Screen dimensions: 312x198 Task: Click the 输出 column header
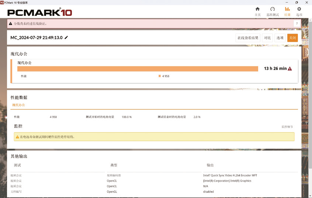(x=210, y=165)
